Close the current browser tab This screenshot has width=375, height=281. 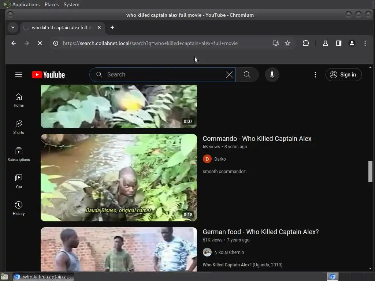point(99,27)
